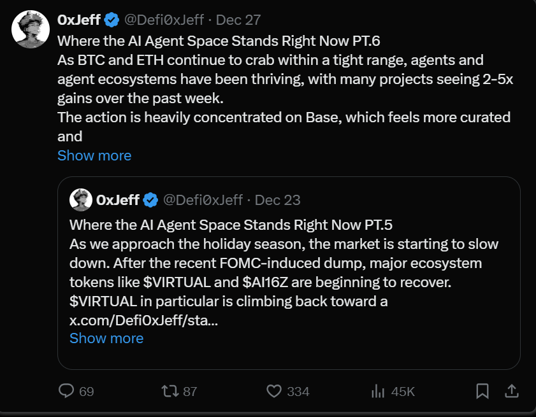Click the small avatar in the quoted tweet

point(80,199)
